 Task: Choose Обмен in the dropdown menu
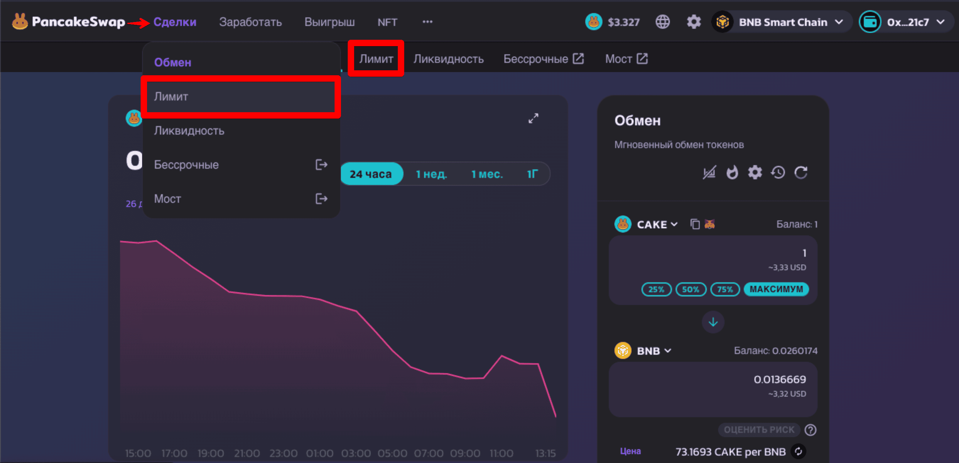[241, 62]
